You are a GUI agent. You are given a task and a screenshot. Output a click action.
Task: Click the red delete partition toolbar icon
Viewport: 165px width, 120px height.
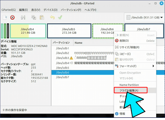[x=12, y=17]
